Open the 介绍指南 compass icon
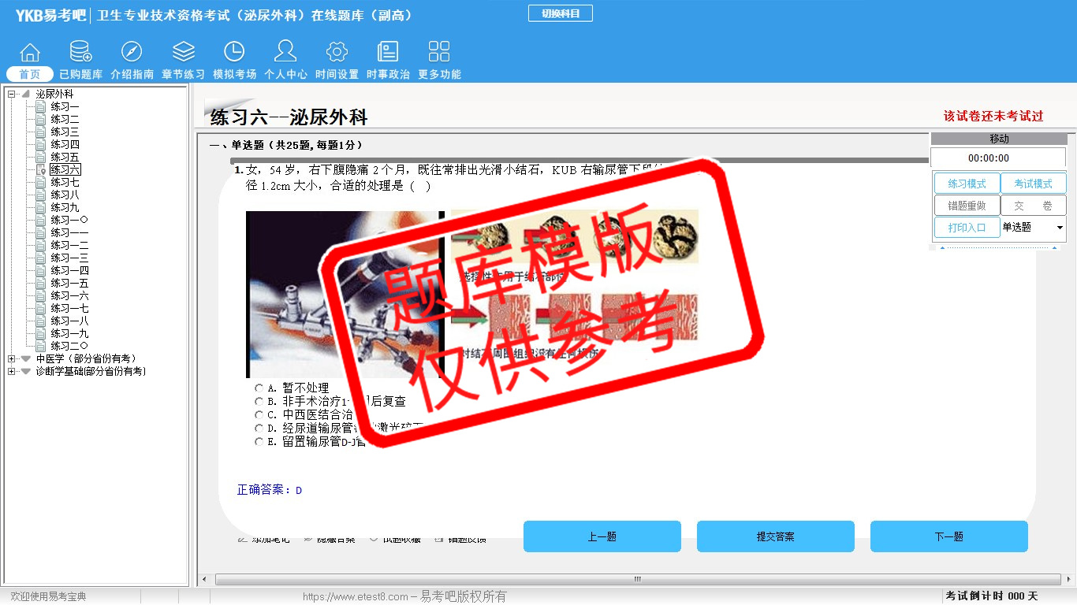This screenshot has height=605, width=1077. click(x=132, y=53)
